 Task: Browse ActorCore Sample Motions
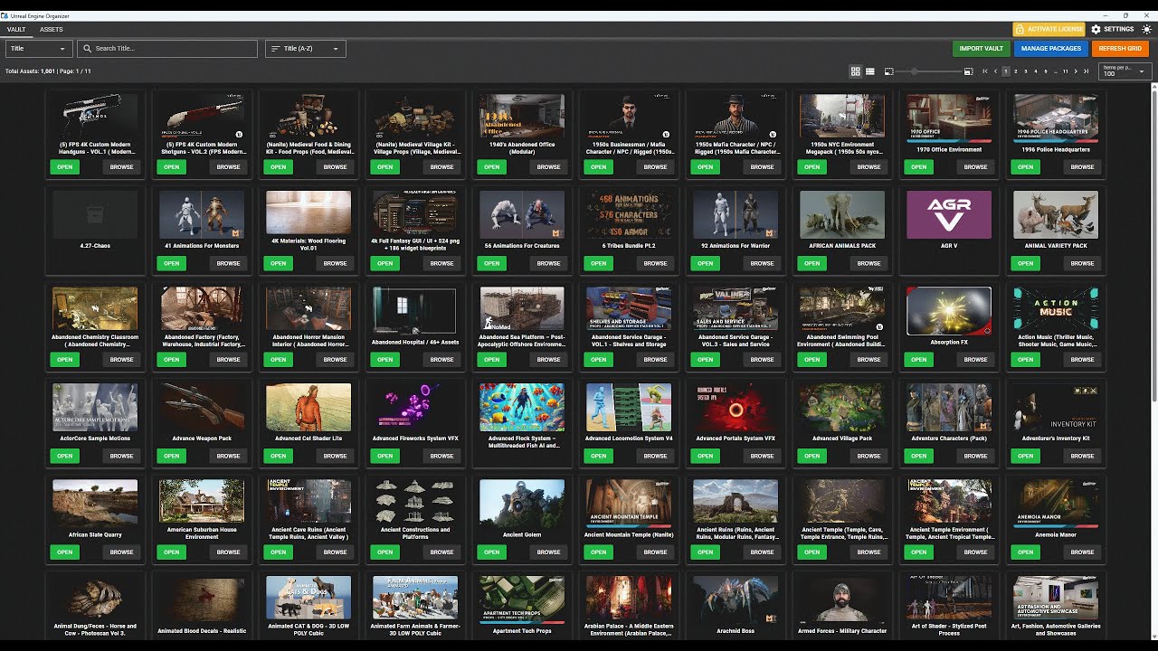pos(121,456)
